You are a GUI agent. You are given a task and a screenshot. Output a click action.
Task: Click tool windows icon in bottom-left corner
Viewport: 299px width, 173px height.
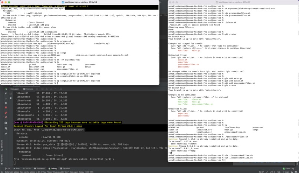pos(2,172)
